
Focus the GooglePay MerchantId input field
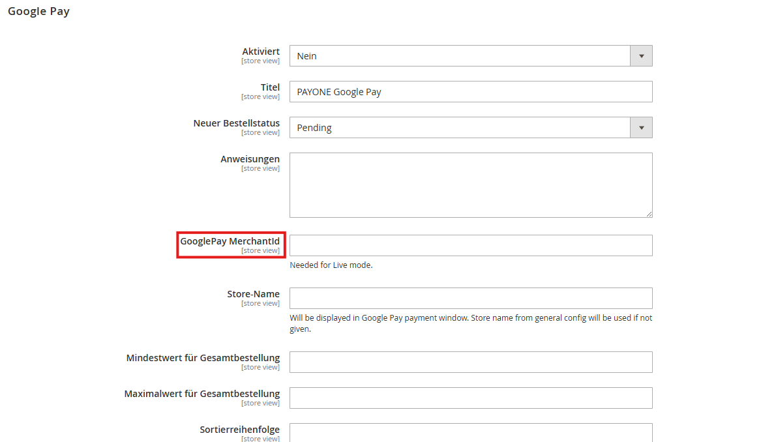click(x=471, y=246)
